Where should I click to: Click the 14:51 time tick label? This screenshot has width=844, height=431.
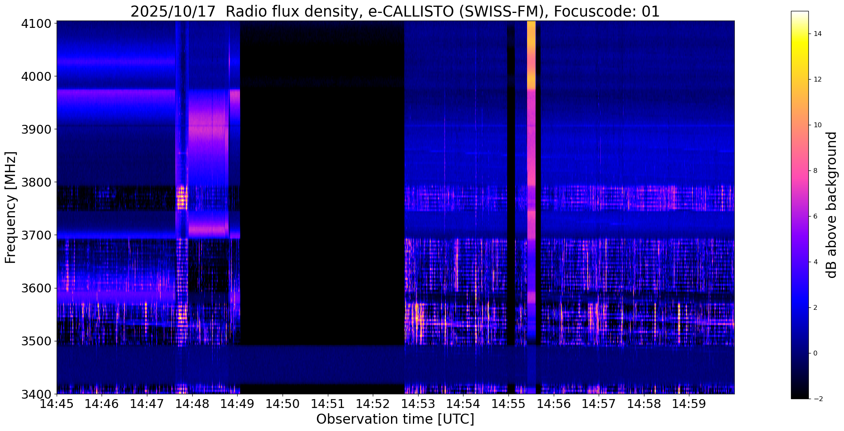pos(328,404)
